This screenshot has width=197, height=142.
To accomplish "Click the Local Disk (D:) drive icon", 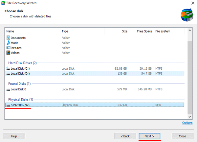I will click(x=8, y=74).
